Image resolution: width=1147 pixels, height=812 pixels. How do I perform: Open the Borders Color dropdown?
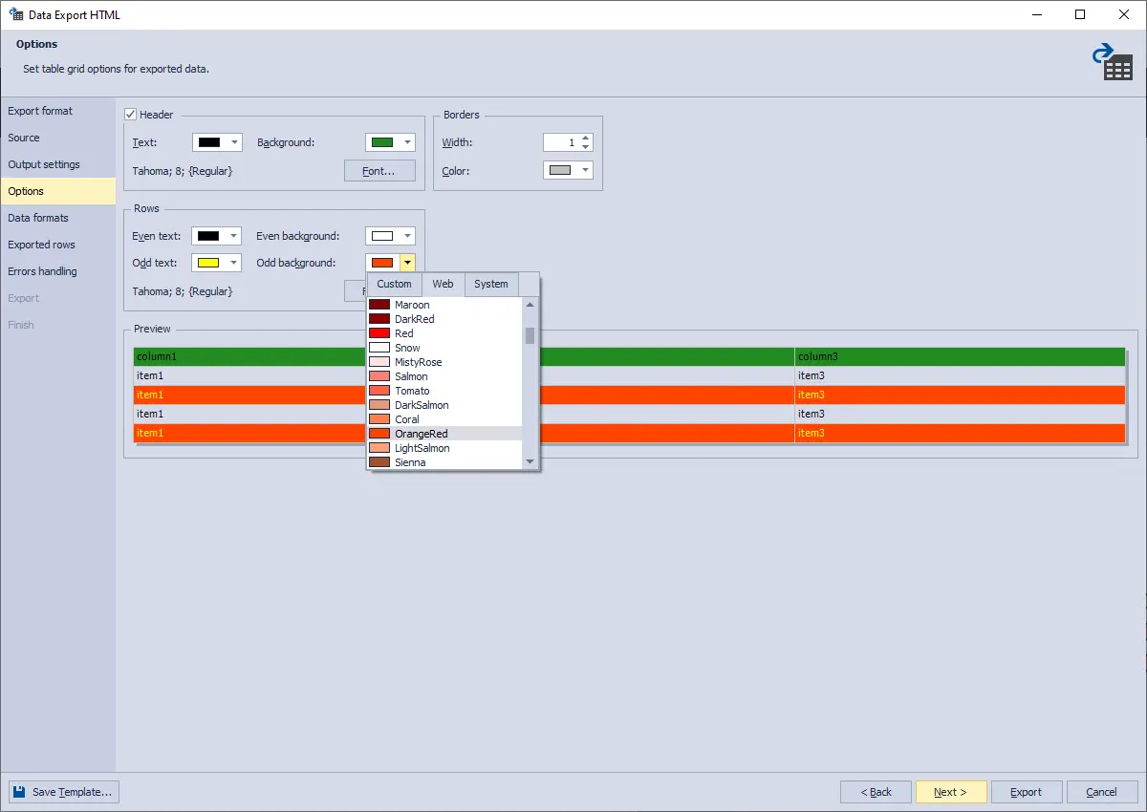point(587,170)
